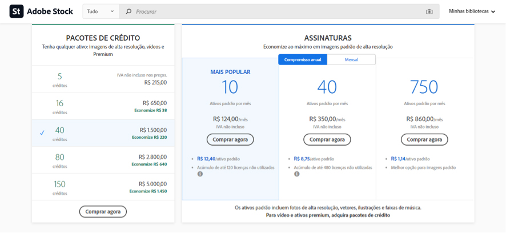Click the PACOTES DE CRÉDITO heading

point(103,38)
